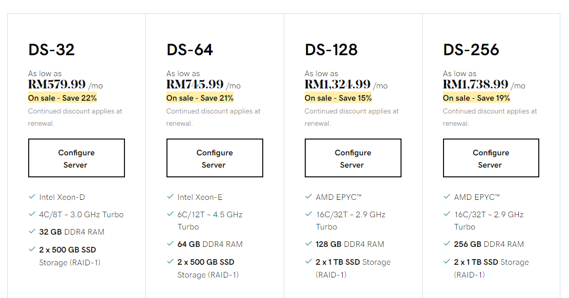Click Configure Server button for DS-256

(491, 158)
